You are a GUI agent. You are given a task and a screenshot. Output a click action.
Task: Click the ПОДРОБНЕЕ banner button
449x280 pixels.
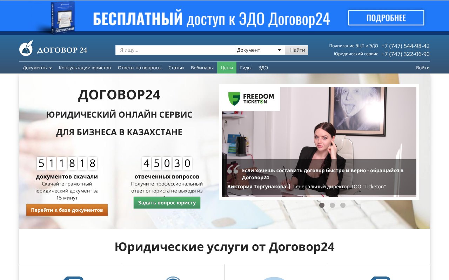(386, 17)
